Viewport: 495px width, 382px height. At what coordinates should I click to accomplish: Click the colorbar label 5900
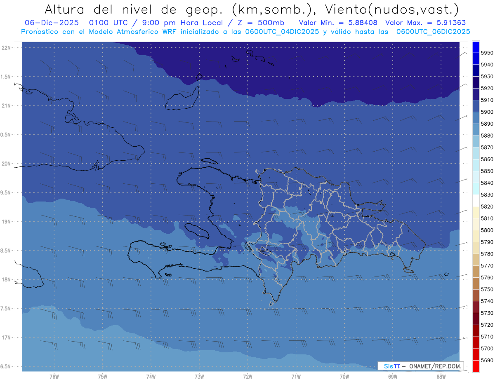tap(487, 112)
